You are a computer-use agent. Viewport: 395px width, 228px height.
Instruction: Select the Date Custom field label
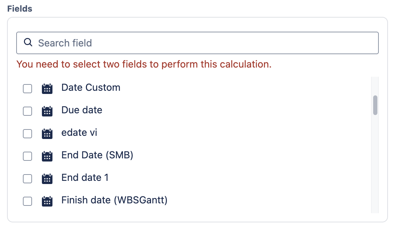pyautogui.click(x=91, y=88)
